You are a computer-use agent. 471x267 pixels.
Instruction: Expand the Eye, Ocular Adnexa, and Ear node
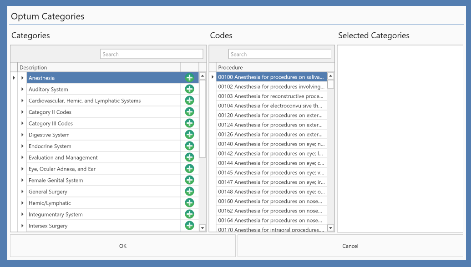(23, 169)
